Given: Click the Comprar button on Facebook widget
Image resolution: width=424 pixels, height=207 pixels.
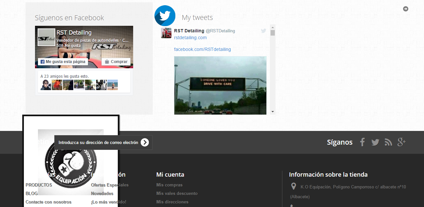Looking at the screenshot, I should [x=116, y=62].
